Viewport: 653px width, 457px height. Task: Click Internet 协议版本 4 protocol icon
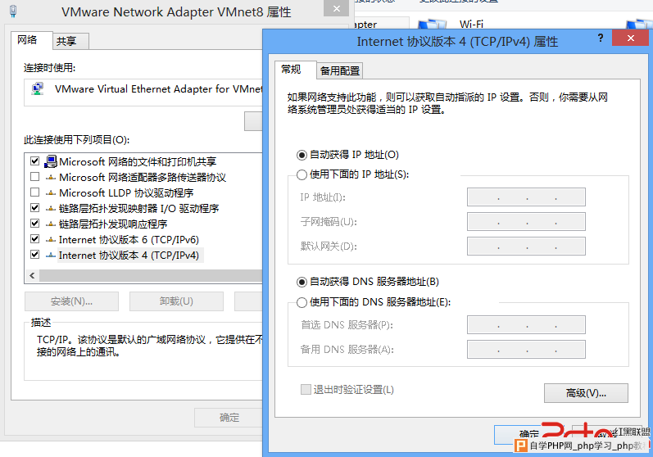51,255
